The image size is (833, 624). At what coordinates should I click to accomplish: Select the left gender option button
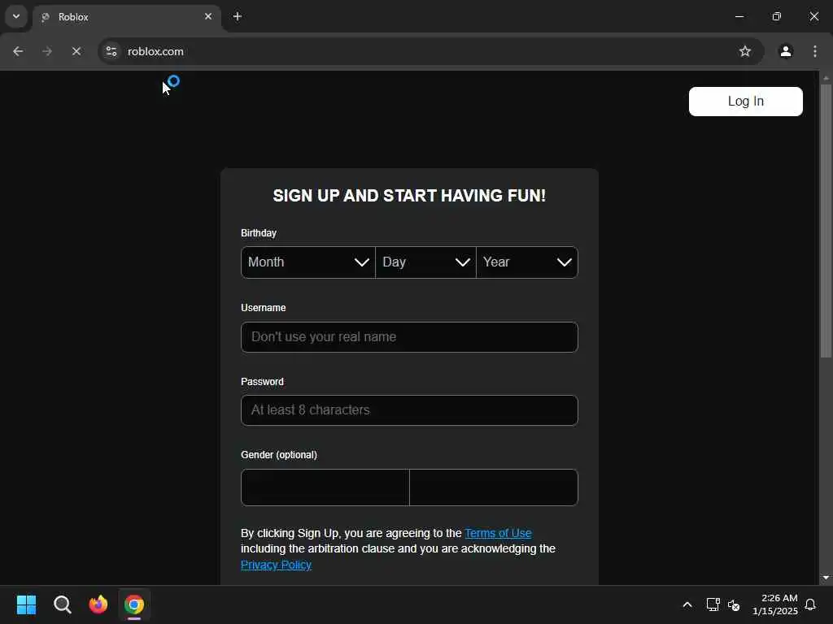tap(325, 487)
